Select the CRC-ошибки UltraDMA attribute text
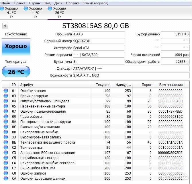The width and height of the screenshot is (192, 184). pyautogui.click(x=38, y=168)
